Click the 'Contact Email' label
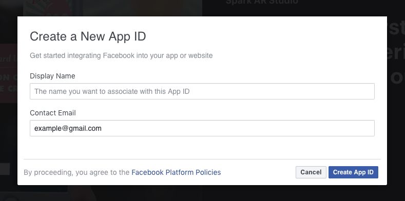405x201 pixels. coord(53,113)
